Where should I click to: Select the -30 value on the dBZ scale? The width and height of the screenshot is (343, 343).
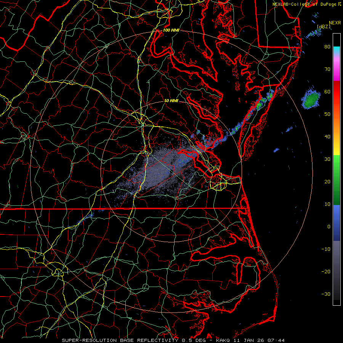click(x=326, y=294)
